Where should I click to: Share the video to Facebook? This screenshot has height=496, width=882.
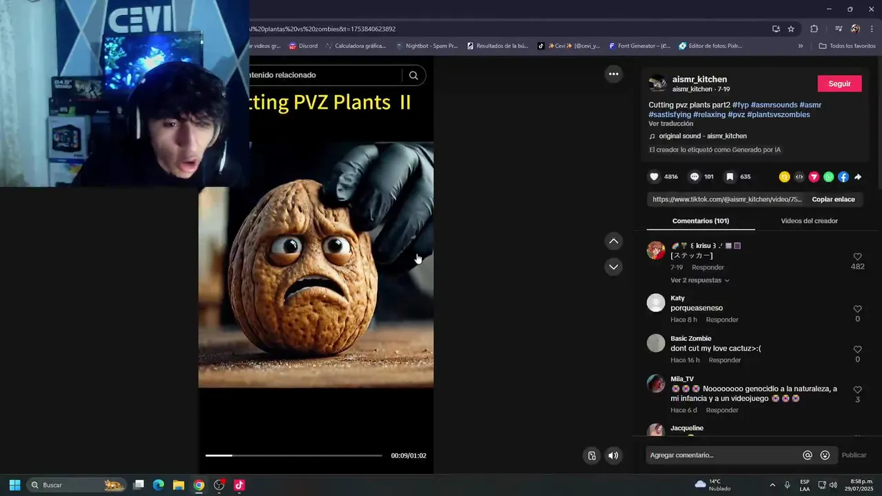[843, 177]
